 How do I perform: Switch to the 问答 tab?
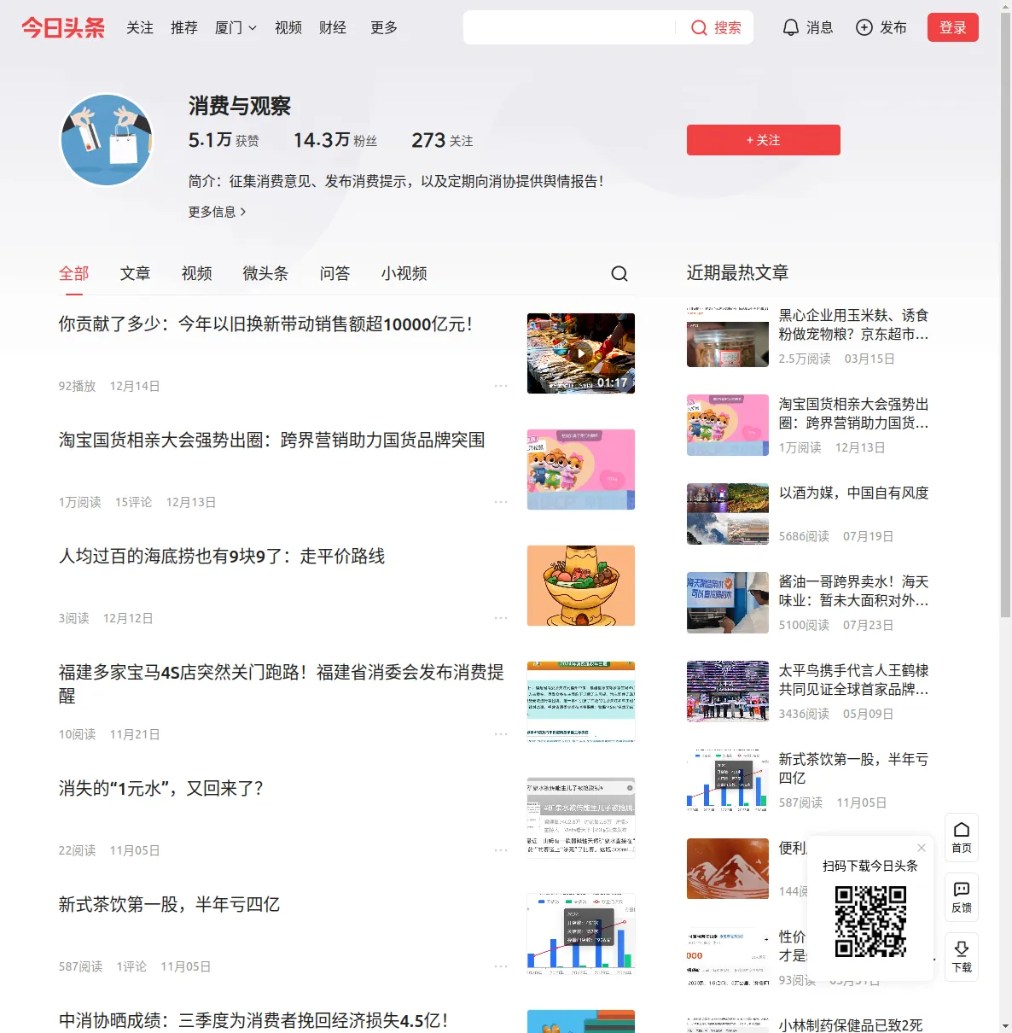[335, 273]
